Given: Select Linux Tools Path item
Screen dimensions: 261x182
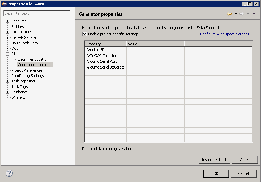Looking at the screenshot, I should pos(24,43).
